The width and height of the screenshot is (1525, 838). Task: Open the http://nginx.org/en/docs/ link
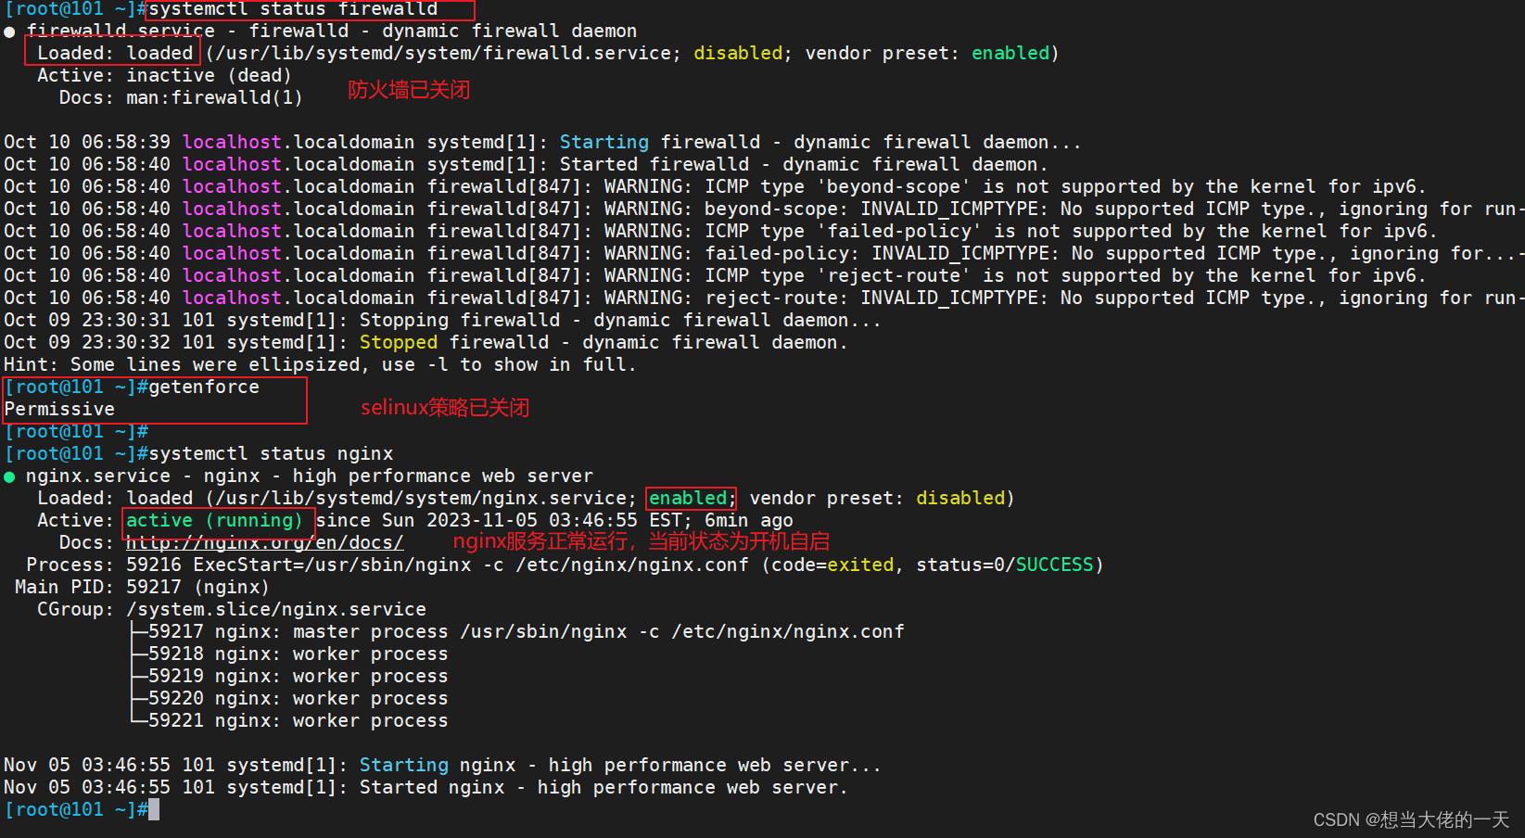(x=265, y=542)
